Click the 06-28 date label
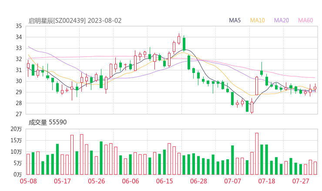 pyautogui.click(x=198, y=181)
